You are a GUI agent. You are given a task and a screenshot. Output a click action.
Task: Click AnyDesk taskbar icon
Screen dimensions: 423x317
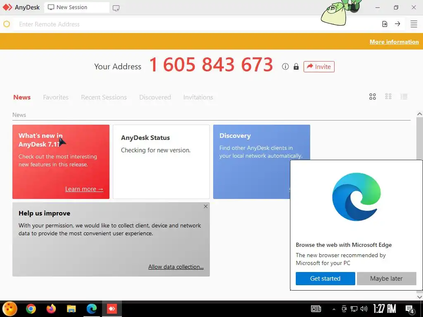112,309
